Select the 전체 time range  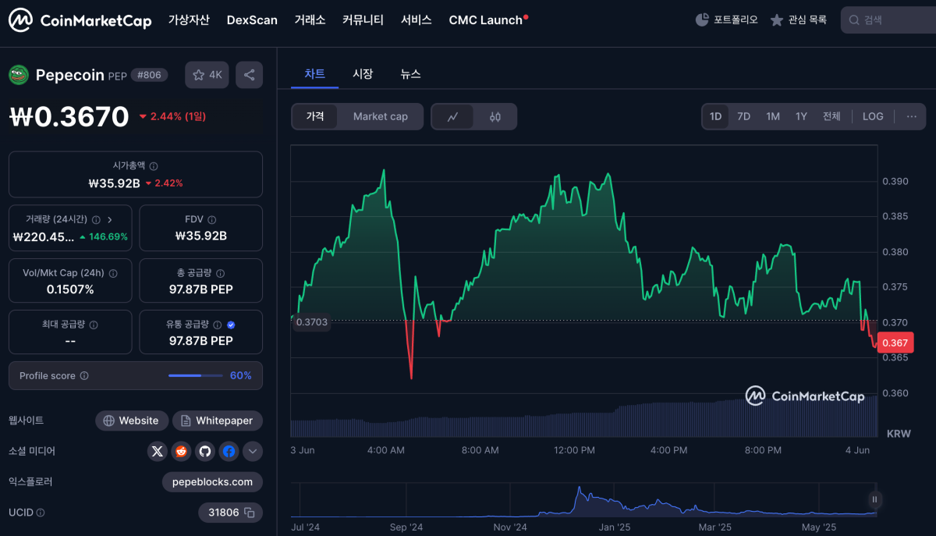pos(831,116)
